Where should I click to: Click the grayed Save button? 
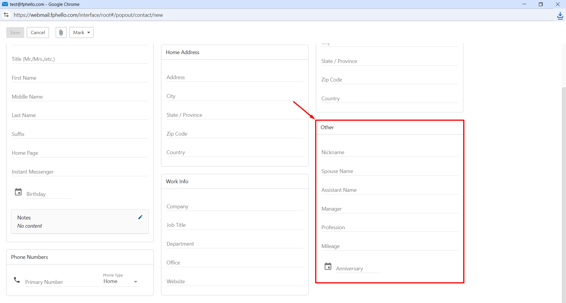pos(15,32)
